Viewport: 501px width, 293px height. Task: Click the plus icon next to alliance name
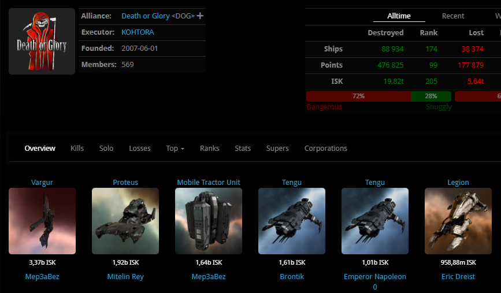click(200, 16)
